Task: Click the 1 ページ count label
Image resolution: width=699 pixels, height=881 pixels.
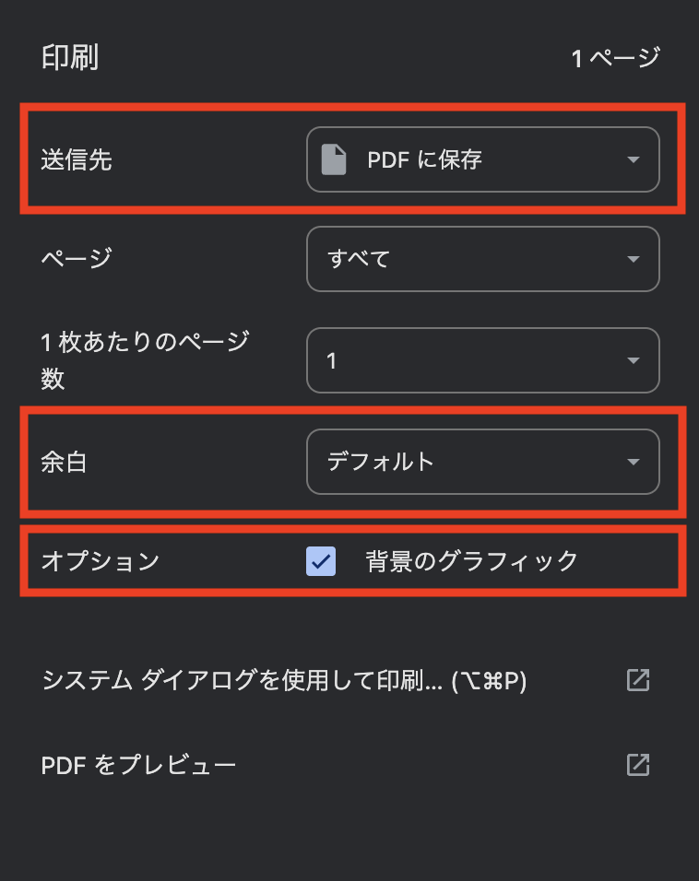Action: coord(615,58)
